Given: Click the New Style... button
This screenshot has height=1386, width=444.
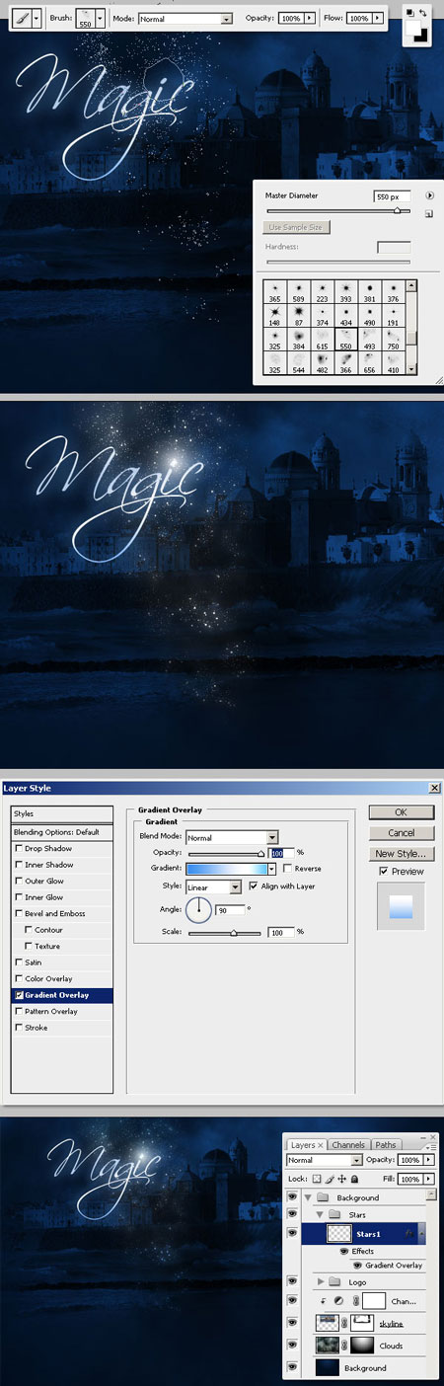Looking at the screenshot, I should 401,854.
